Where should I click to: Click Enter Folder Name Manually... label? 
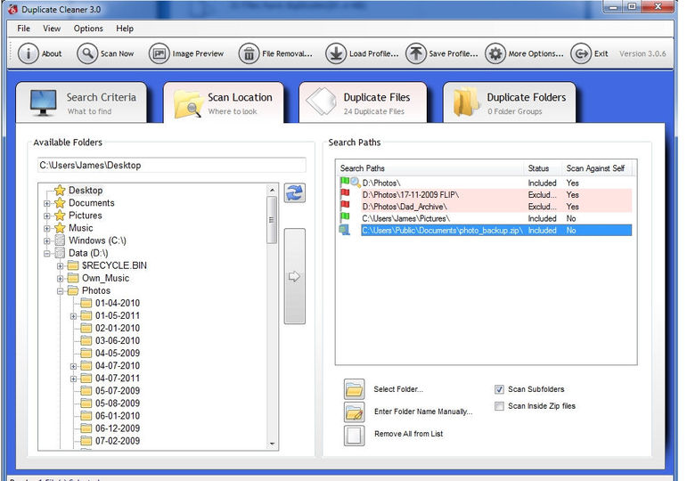423,412
